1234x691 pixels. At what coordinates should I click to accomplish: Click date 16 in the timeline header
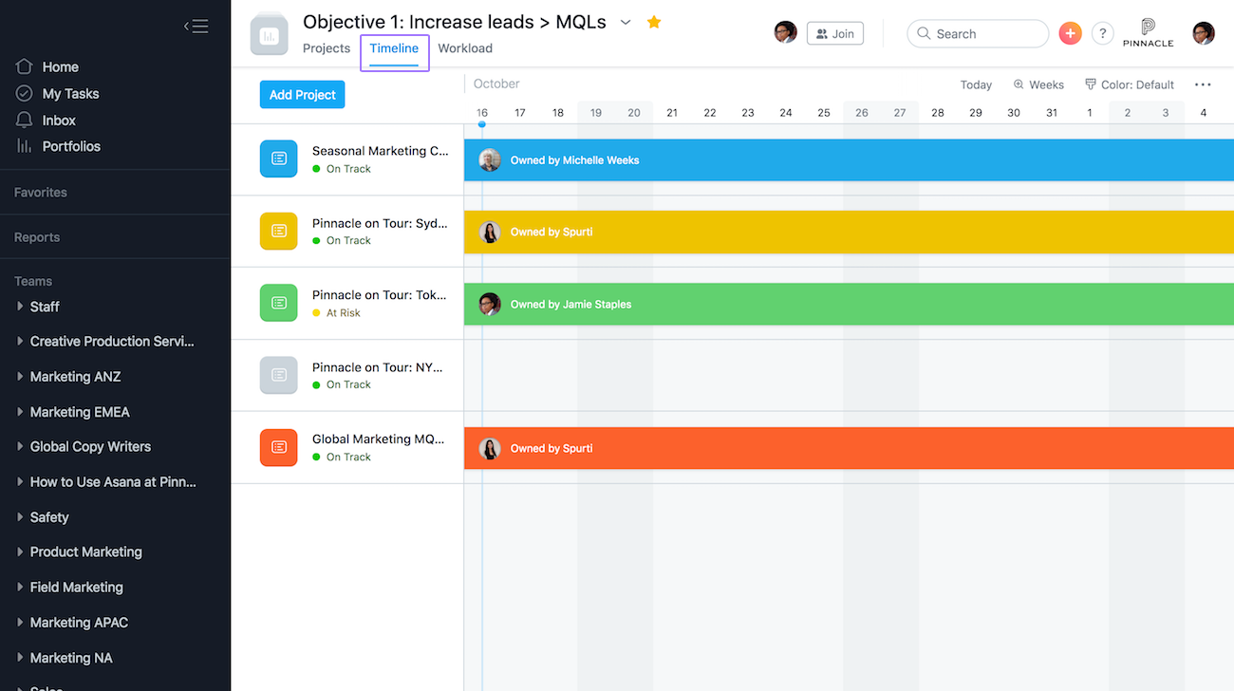[482, 112]
